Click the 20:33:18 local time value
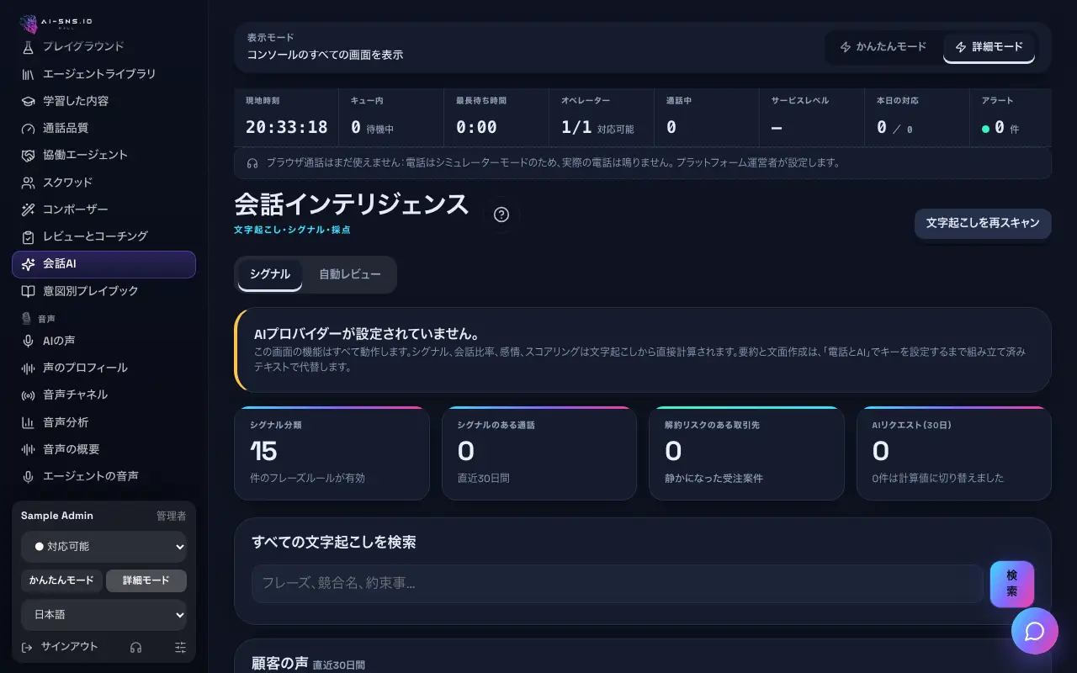 pyautogui.click(x=287, y=127)
